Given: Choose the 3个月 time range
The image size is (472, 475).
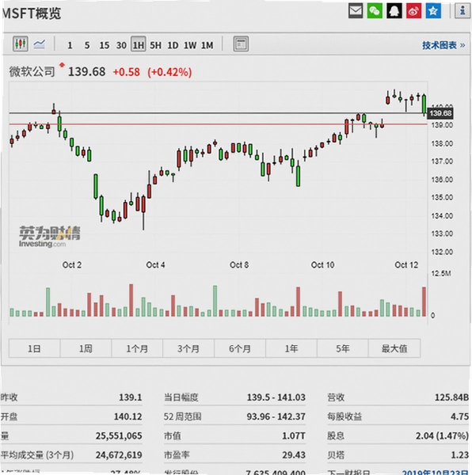Looking at the screenshot, I should click(x=188, y=348).
